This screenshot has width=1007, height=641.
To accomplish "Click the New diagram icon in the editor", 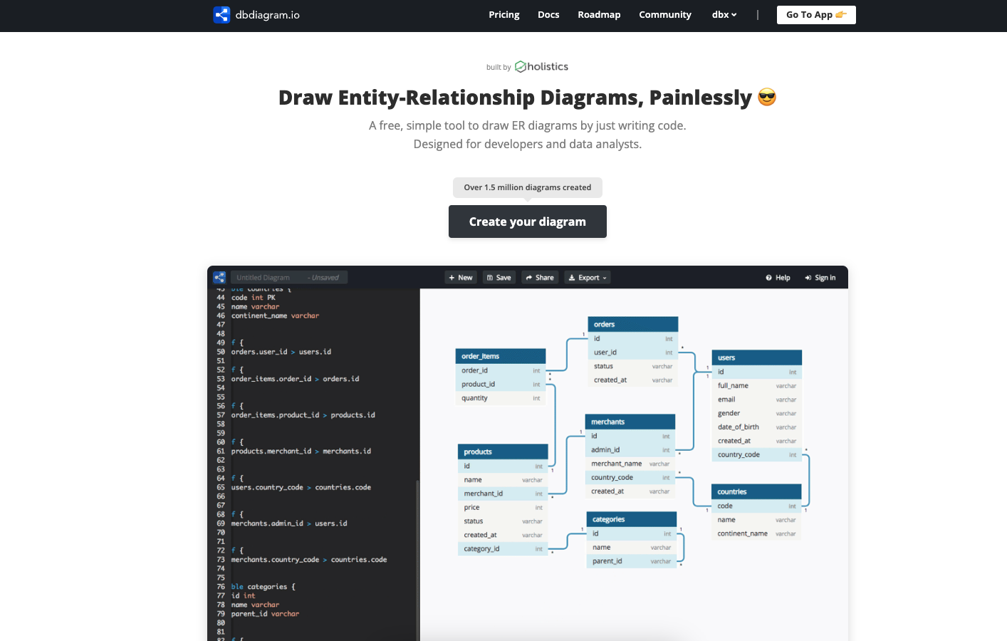I will pos(452,277).
